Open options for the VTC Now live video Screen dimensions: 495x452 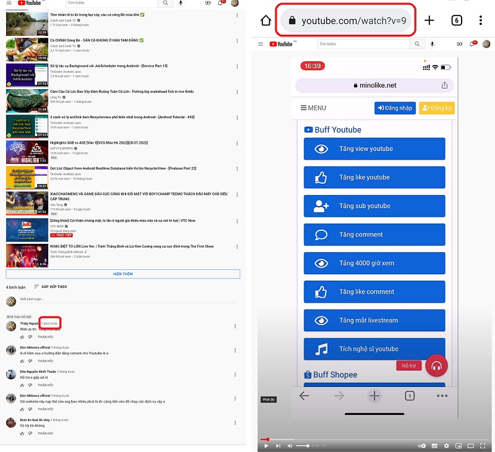click(237, 221)
